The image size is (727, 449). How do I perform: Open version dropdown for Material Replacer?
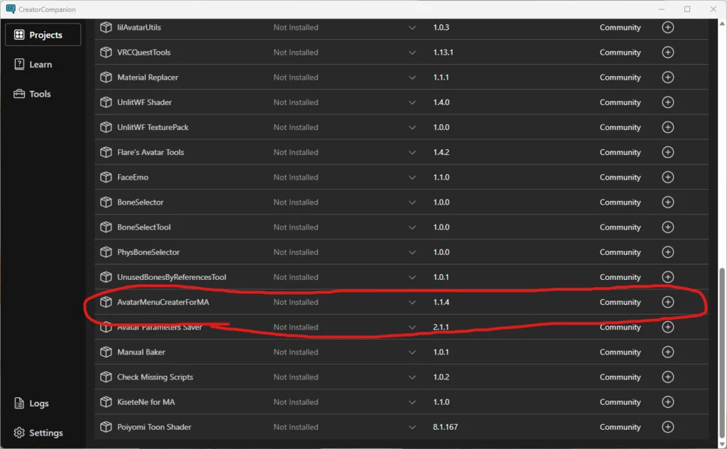(412, 78)
